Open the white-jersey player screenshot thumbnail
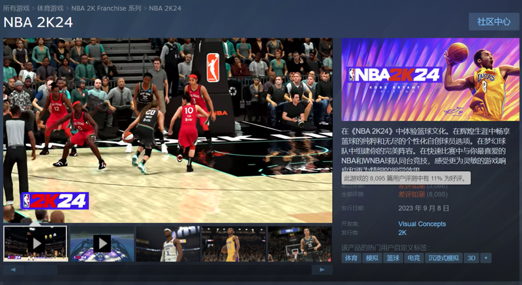Viewport: 522px width, 285px height. [168, 244]
